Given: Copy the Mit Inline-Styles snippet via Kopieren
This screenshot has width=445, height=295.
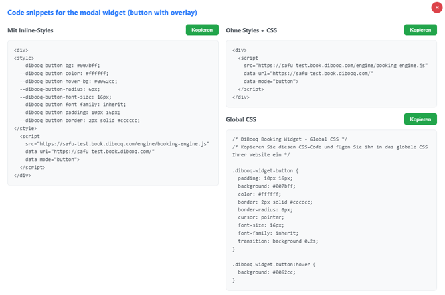Looking at the screenshot, I should coord(202,30).
